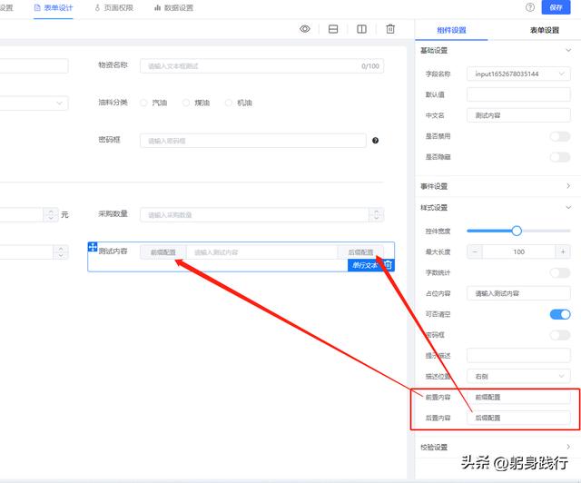The width and height of the screenshot is (581, 483).
Task: Collapse the 样式设置 section
Action: pos(568,207)
